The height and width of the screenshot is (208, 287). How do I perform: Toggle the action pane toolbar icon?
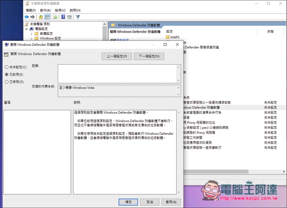click(69, 17)
